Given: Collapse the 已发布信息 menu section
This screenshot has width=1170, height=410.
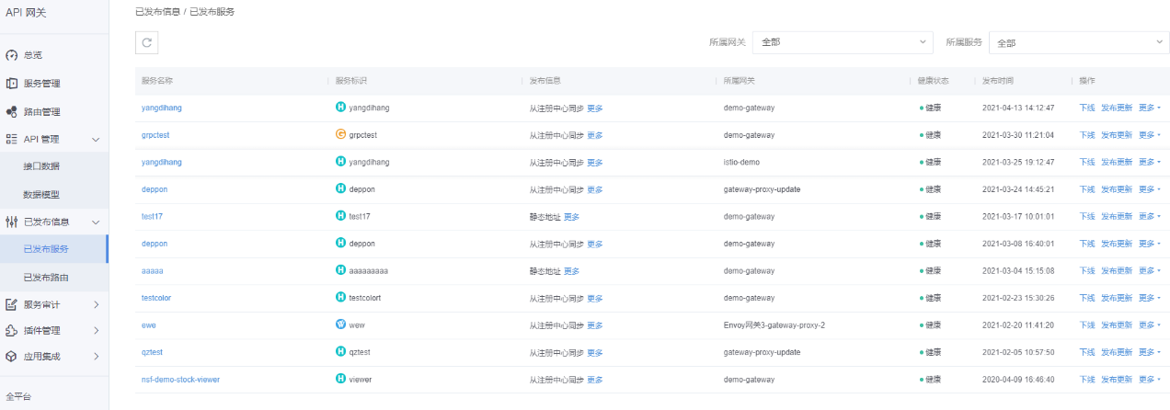Looking at the screenshot, I should [96, 222].
